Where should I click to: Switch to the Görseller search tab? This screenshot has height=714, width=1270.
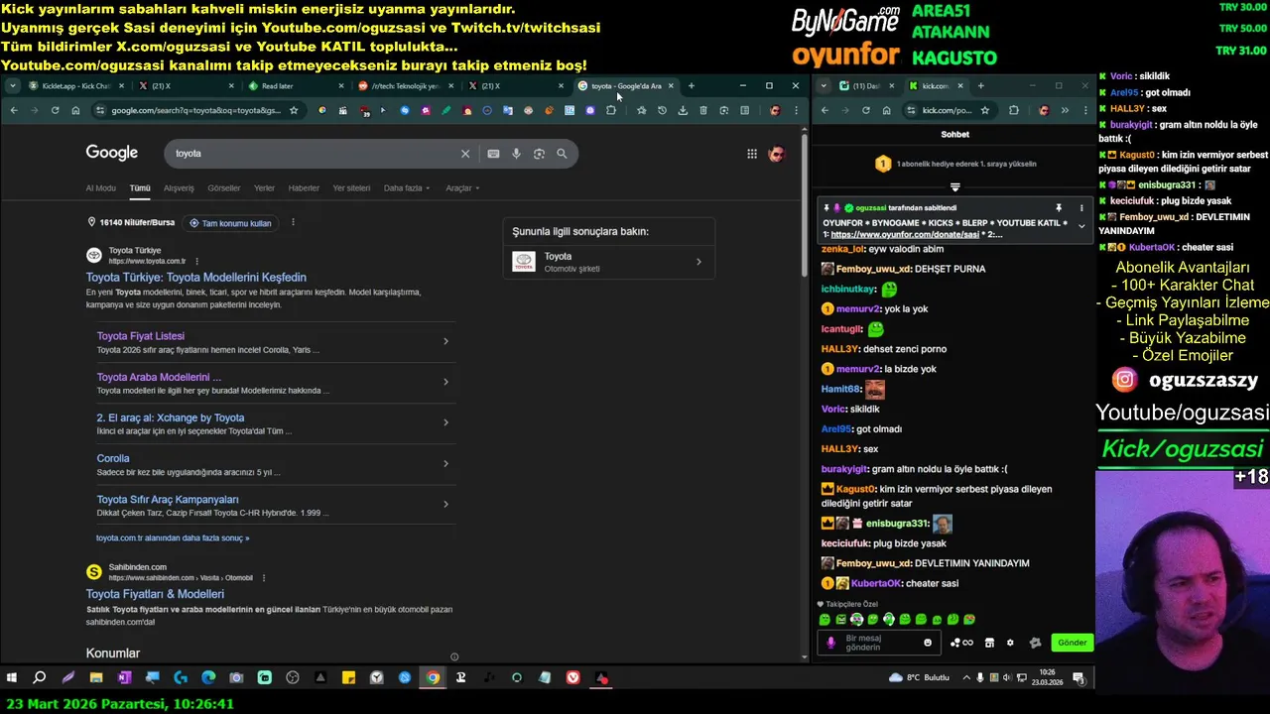point(224,188)
